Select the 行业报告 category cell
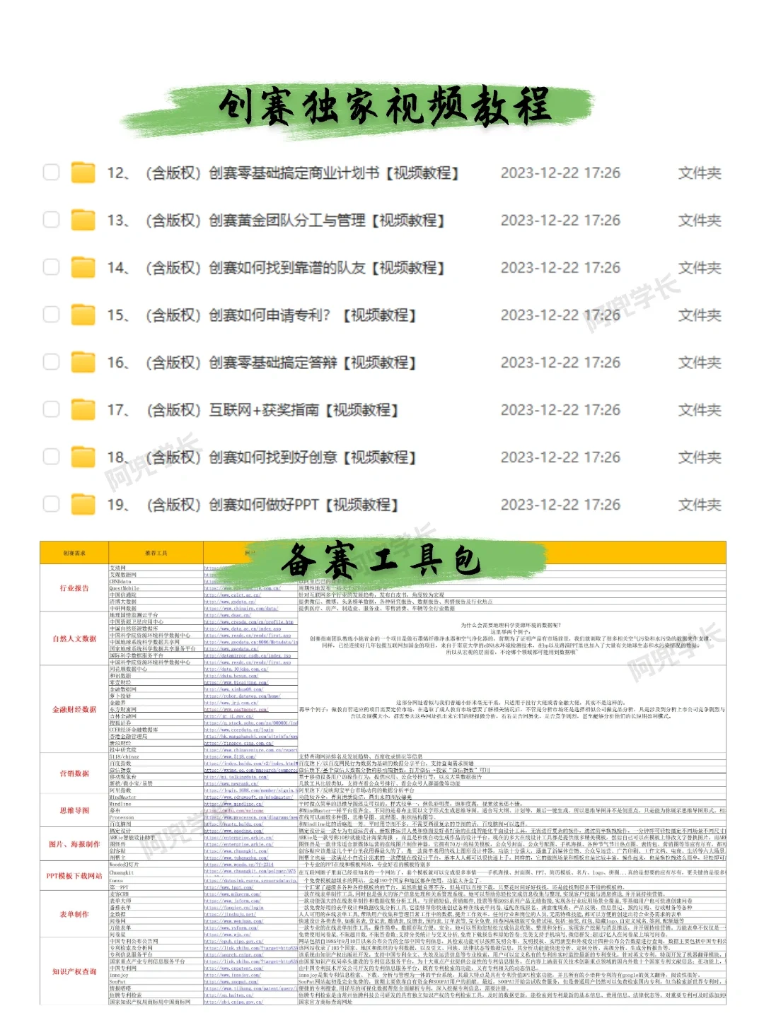 74,588
